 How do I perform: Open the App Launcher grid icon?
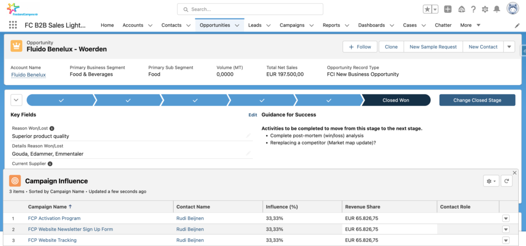(x=13, y=25)
